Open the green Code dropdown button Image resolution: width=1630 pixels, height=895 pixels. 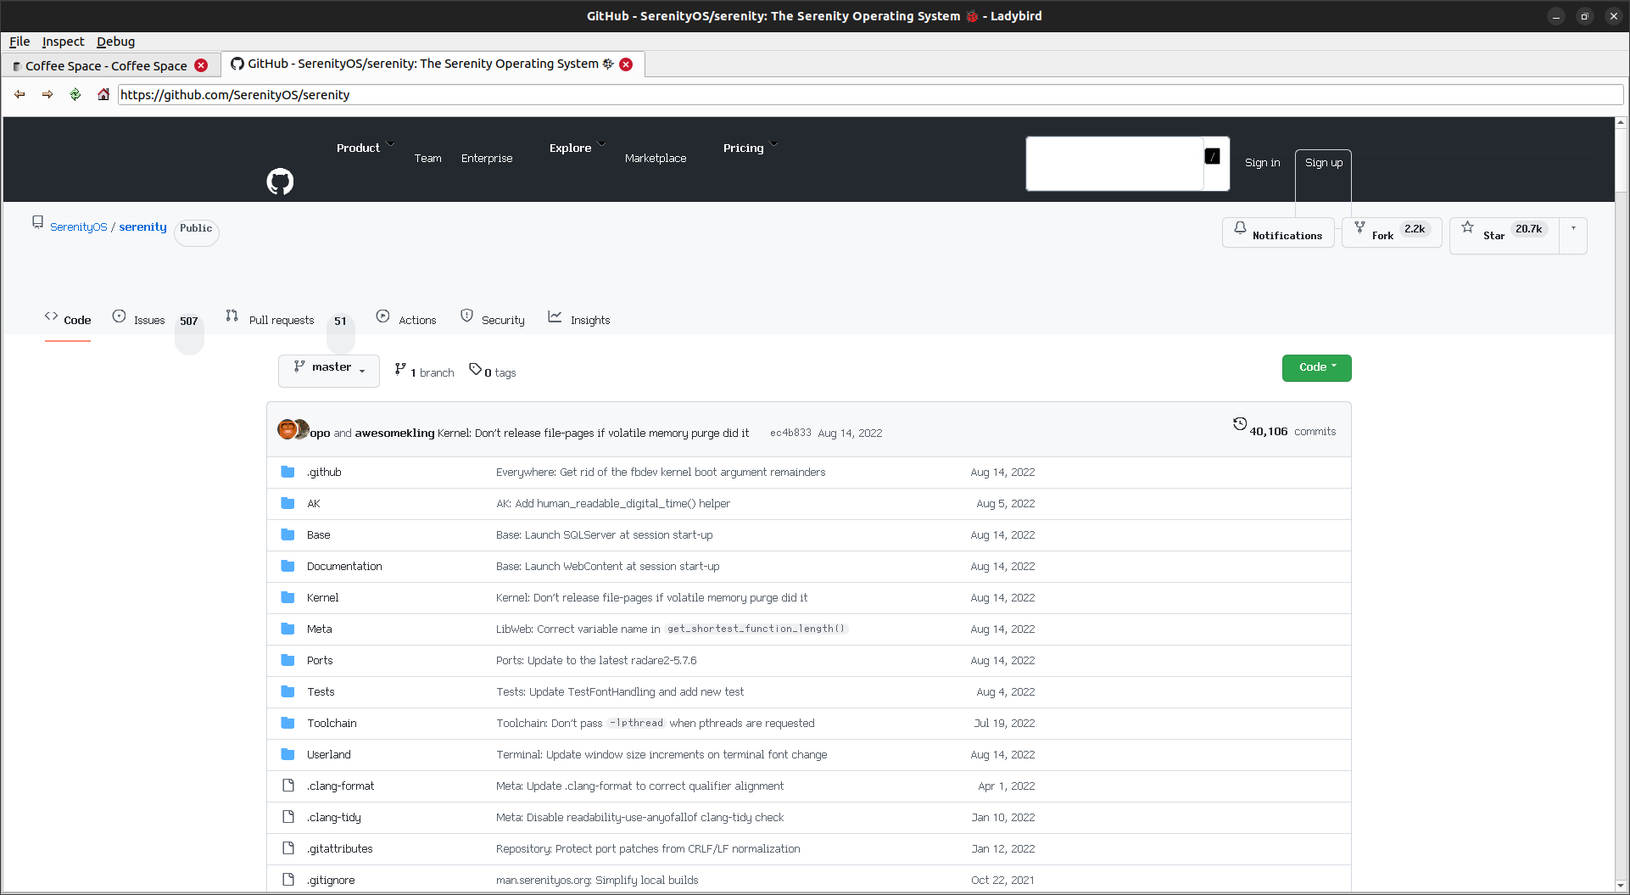1316,367
